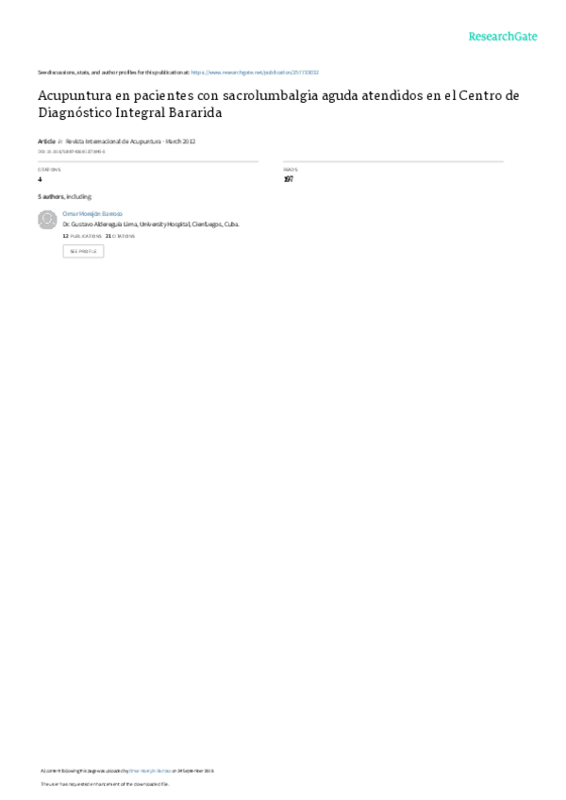This screenshot has width=566, height=800.
Task: Click the 'user has requested enhancement' footer note
Action: pyautogui.click(x=105, y=784)
